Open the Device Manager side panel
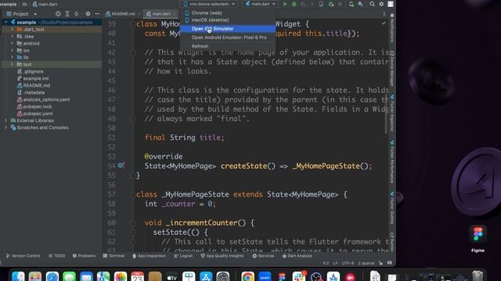The height and width of the screenshot is (281, 501). pyautogui.click(x=392, y=68)
